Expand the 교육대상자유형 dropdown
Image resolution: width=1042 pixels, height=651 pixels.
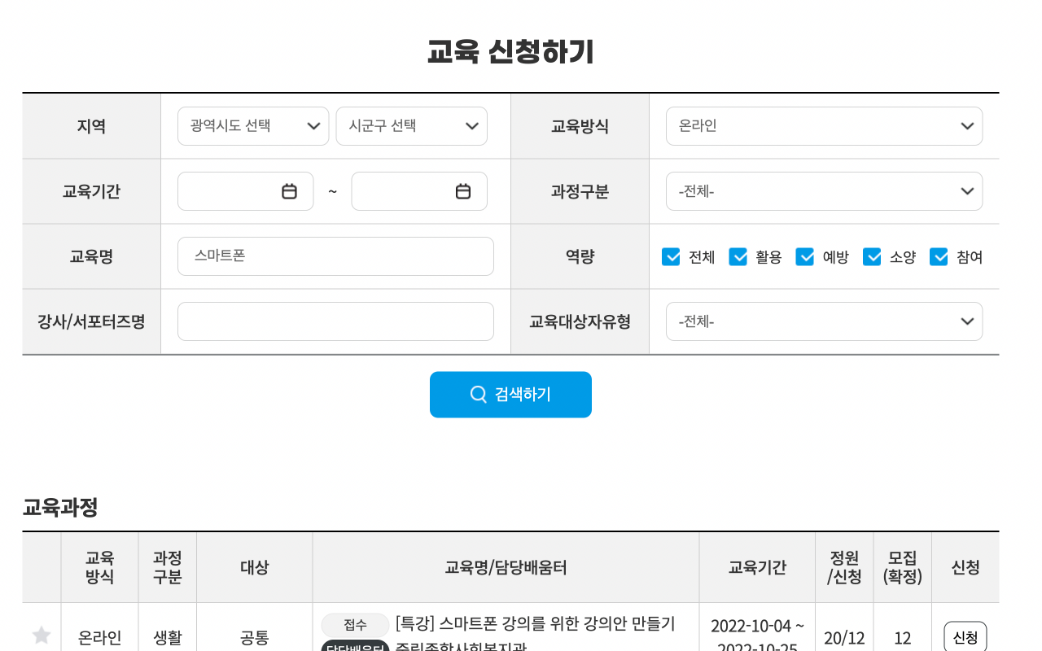pos(824,321)
